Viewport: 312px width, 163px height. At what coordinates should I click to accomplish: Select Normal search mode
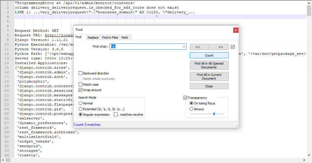(x=81, y=103)
